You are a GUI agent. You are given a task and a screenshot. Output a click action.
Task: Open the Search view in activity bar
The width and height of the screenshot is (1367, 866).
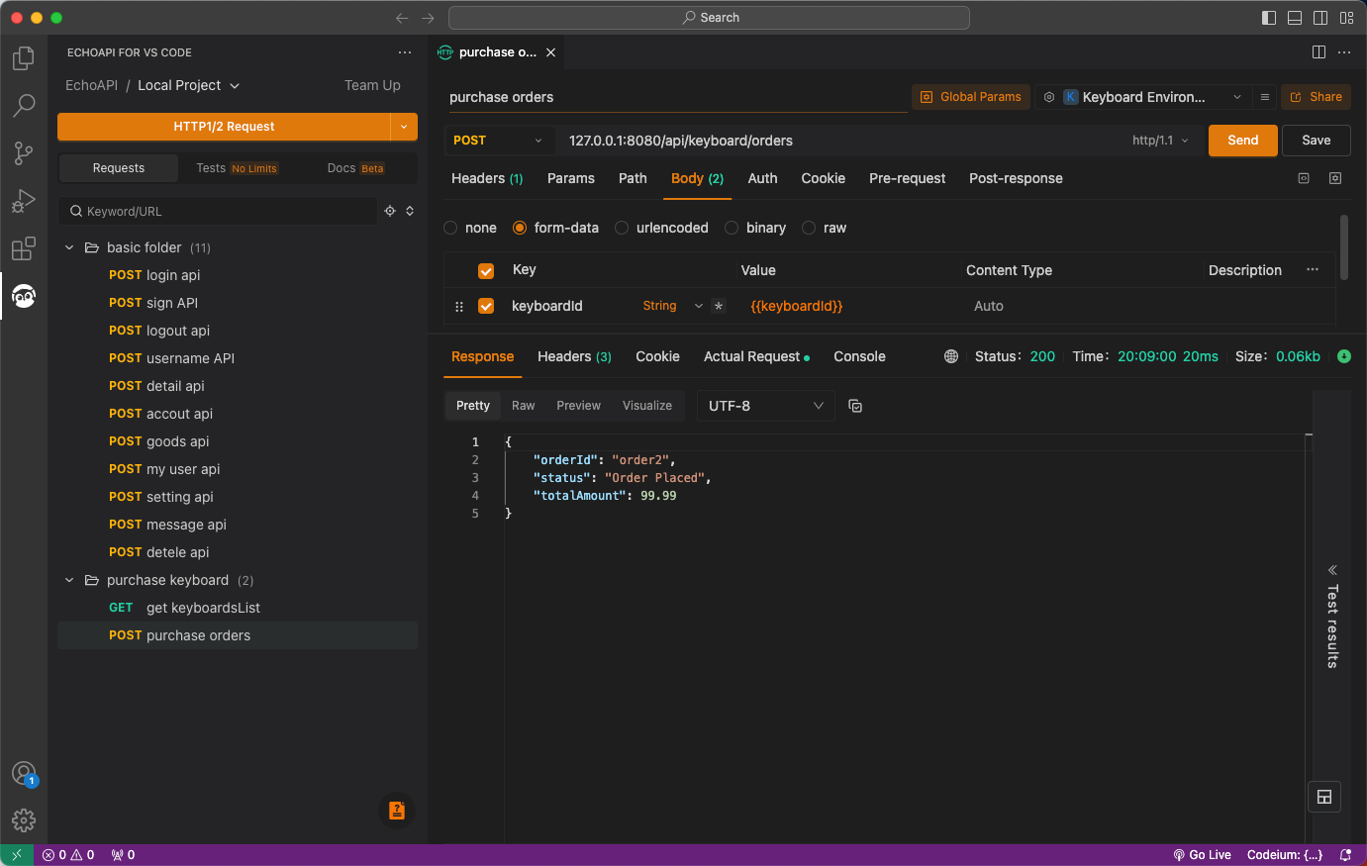pyautogui.click(x=24, y=105)
